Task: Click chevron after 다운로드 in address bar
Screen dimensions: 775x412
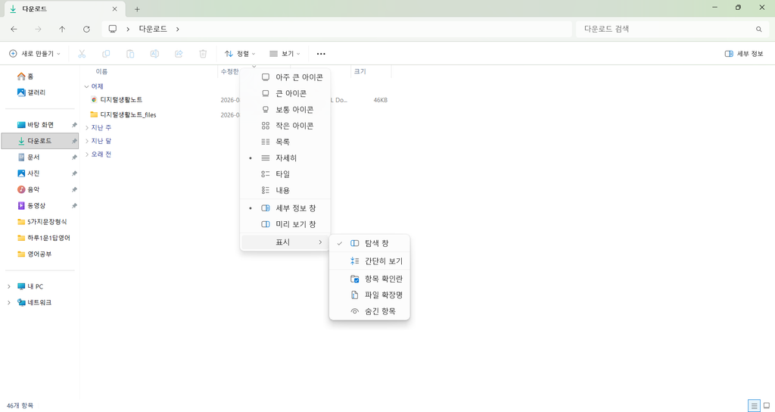Action: pos(177,30)
